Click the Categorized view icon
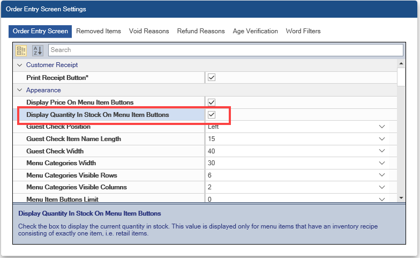The image size is (420, 258). [x=21, y=50]
